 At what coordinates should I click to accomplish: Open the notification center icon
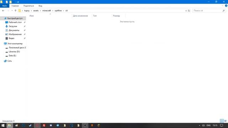click(x=222, y=126)
